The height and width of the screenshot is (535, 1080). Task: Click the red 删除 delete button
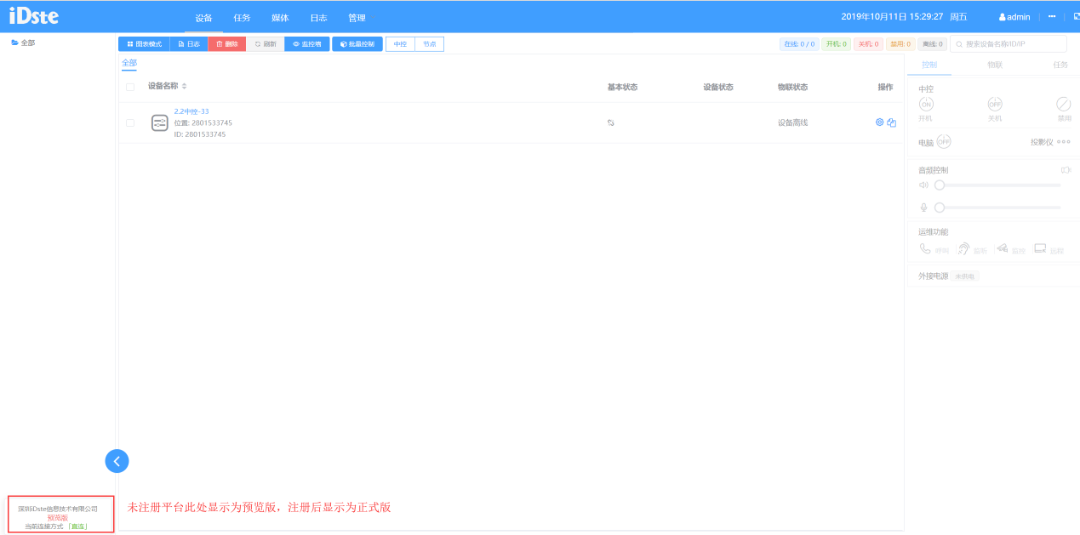(226, 44)
